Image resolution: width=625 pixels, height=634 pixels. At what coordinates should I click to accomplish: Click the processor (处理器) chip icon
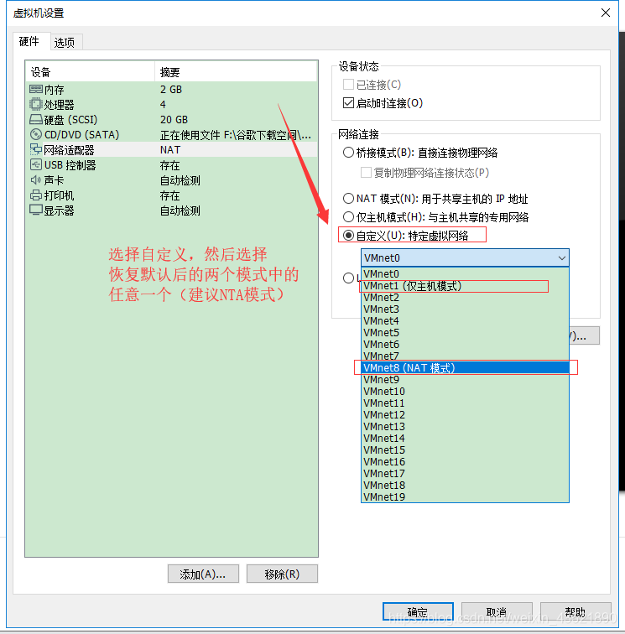coord(35,104)
